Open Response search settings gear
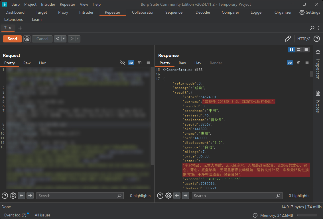Viewport: 323px width, 219px height. pos(168,196)
